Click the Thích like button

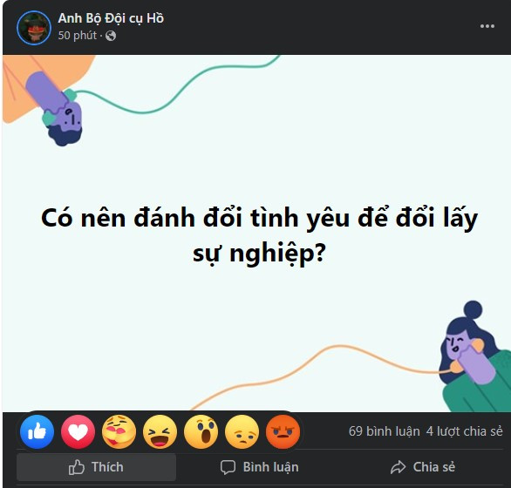(96, 467)
